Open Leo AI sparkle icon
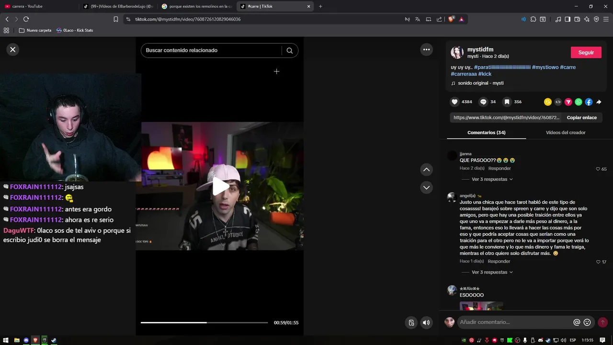613x345 pixels. click(x=587, y=19)
